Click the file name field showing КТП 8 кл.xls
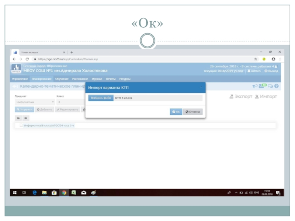 [x=158, y=98]
